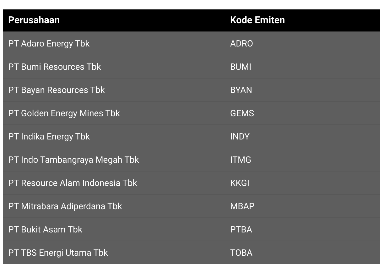This screenshot has width=383, height=267.
Task: Select the ITMG ticker code
Action: coord(241,160)
